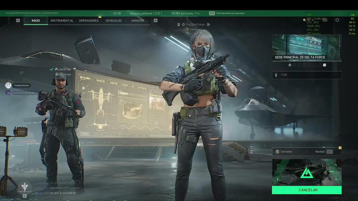Click the green triangle matchmaking emblem
The width and height of the screenshot is (358, 201).
[x=307, y=173]
